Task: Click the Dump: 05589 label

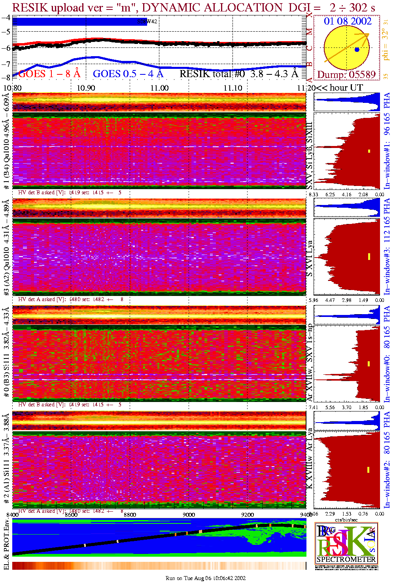Action: point(346,74)
